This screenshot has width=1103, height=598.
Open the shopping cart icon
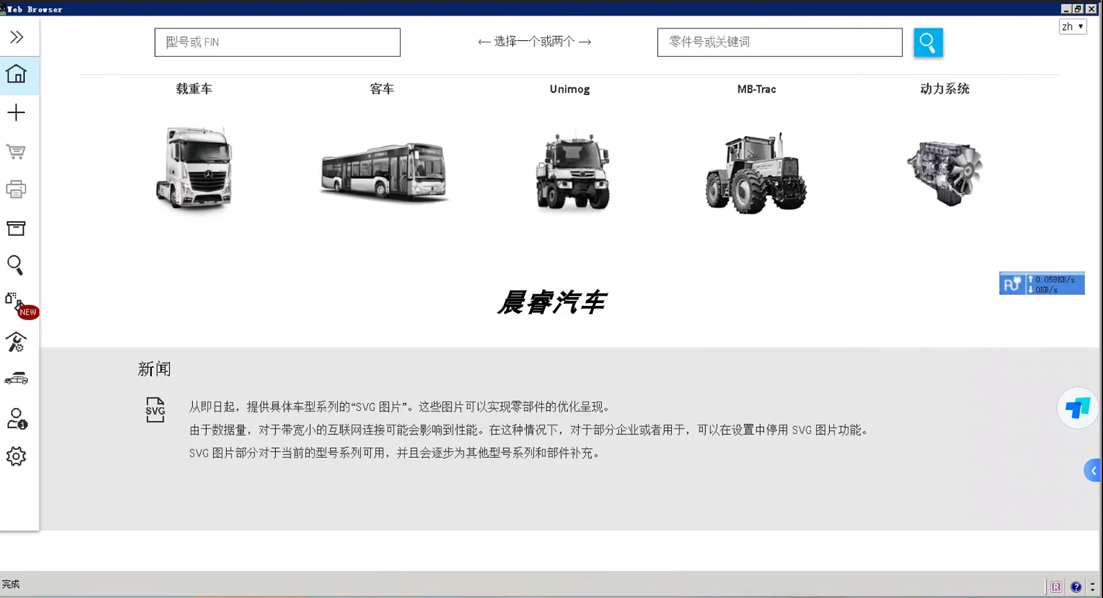[x=16, y=151]
